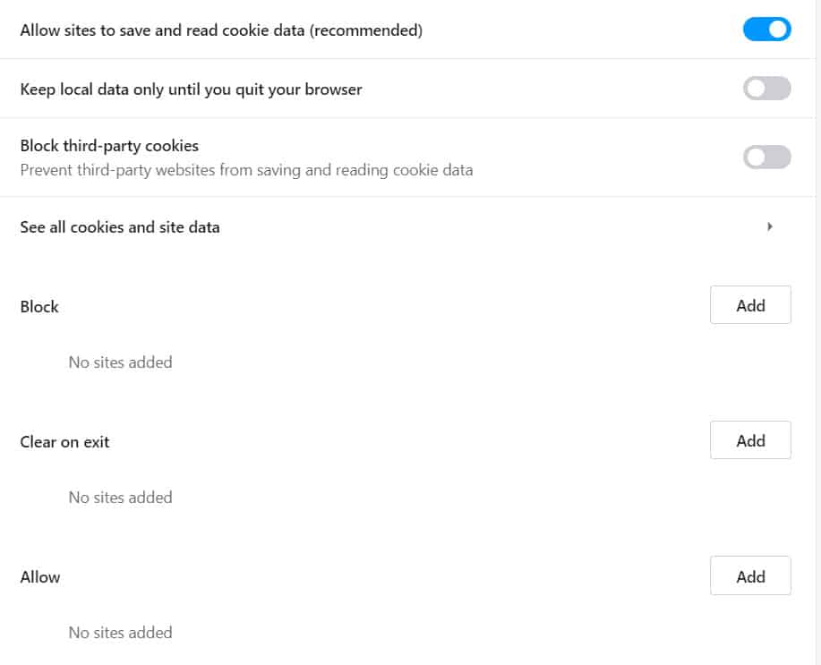Click the 'Block third-party cookies' title text
The height and width of the screenshot is (665, 821).
coord(109,145)
